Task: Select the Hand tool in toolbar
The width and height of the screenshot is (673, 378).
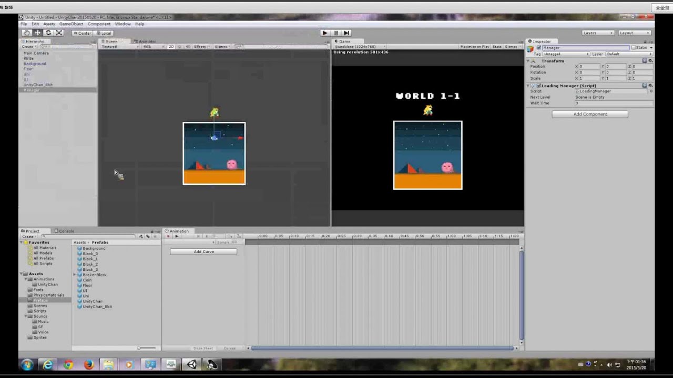Action: pyautogui.click(x=27, y=33)
